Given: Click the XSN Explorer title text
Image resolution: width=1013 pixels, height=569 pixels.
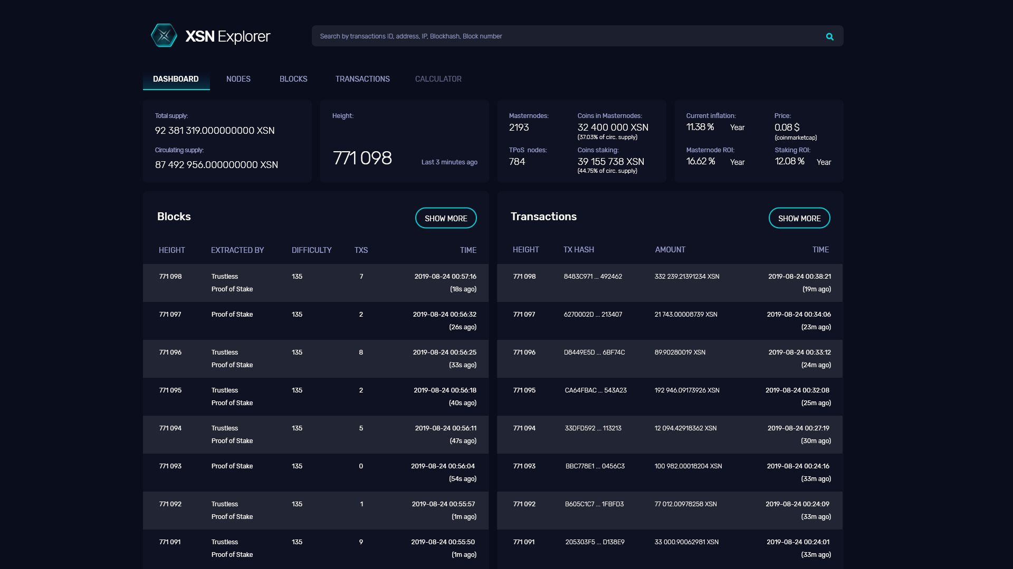Looking at the screenshot, I should [227, 36].
